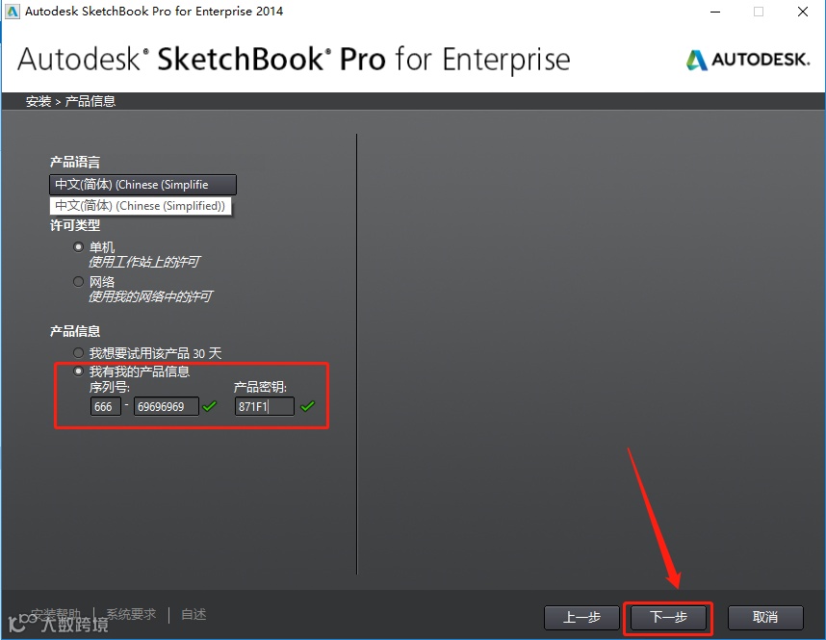This screenshot has width=826, height=640.
Task: Select the 网络 network license radio button
Action: click(x=79, y=282)
